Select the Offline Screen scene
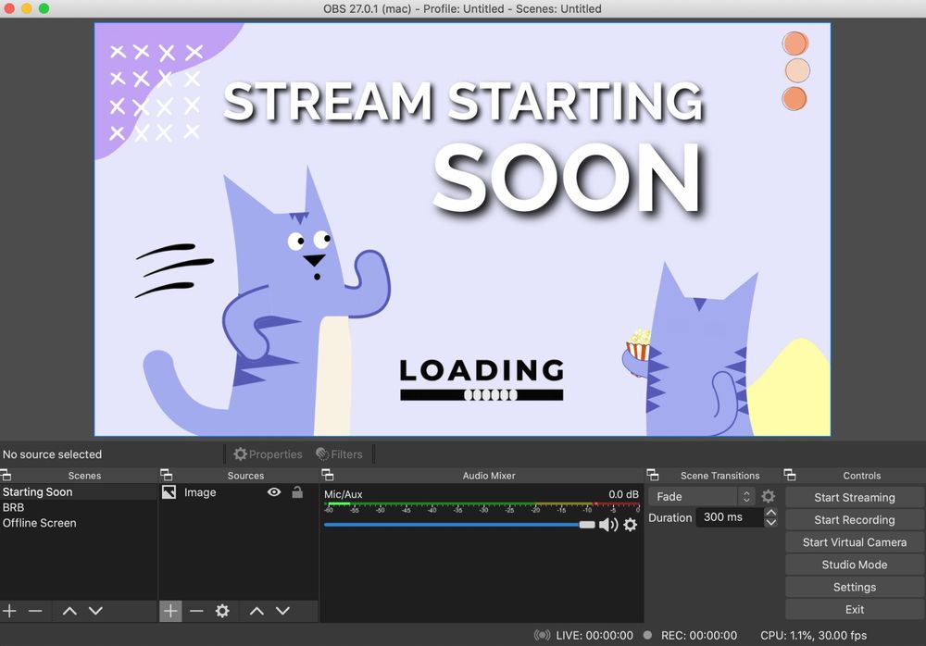The width and height of the screenshot is (926, 646). coord(56,523)
